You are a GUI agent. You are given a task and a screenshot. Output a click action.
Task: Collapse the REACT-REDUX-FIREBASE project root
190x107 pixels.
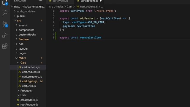(x=12, y=7)
